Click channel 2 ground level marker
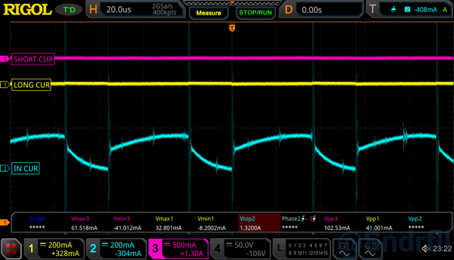This screenshot has height=260, width=454. (5, 169)
